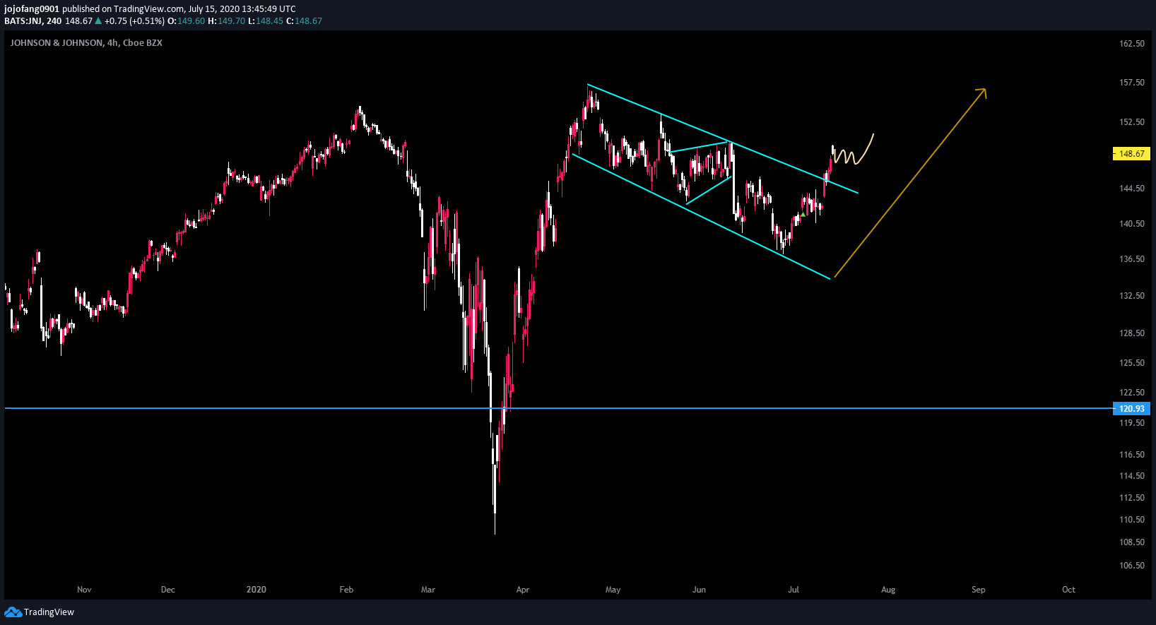Click the 128.50 price axis label
Image resolution: width=1156 pixels, height=625 pixels.
[1132, 333]
